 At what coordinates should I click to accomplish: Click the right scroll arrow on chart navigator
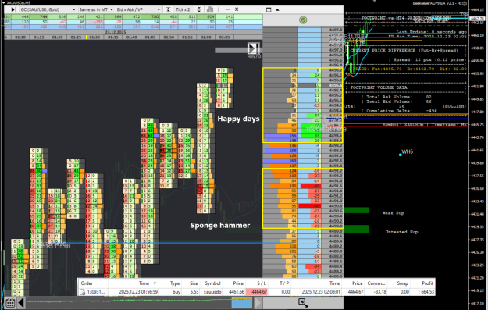(x=258, y=302)
